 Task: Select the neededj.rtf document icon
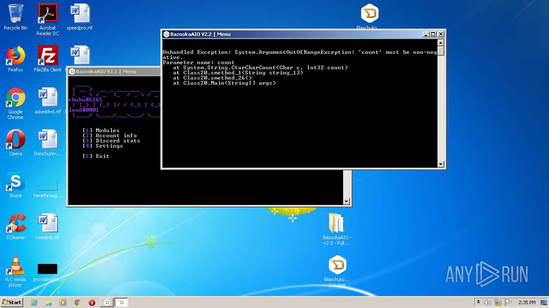tap(48, 227)
